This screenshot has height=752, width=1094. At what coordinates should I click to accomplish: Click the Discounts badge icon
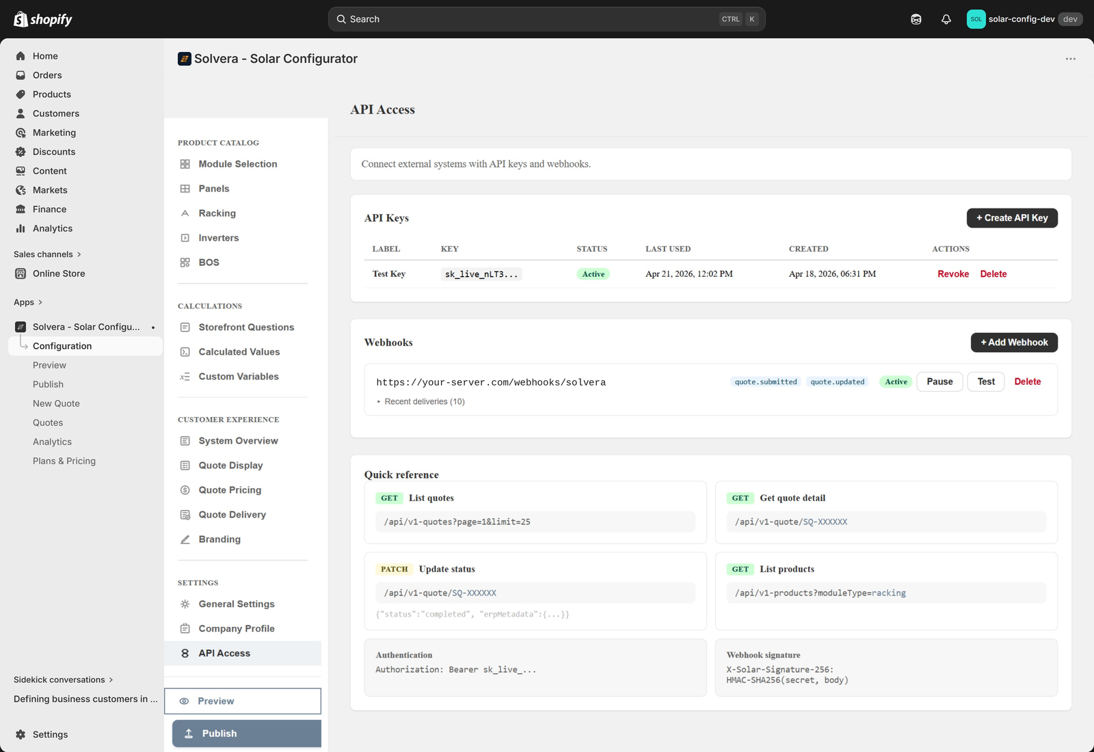click(x=21, y=152)
